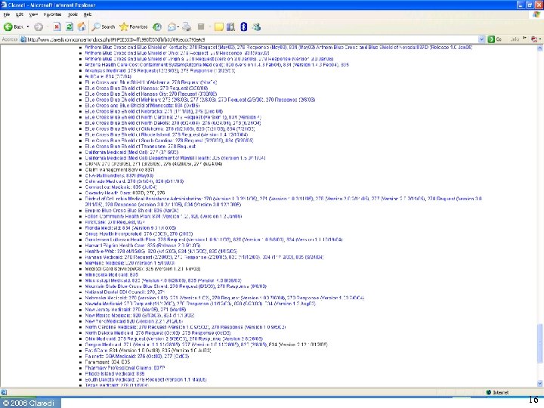Open the Edit menu
The image size is (544, 408).
coord(20,14)
